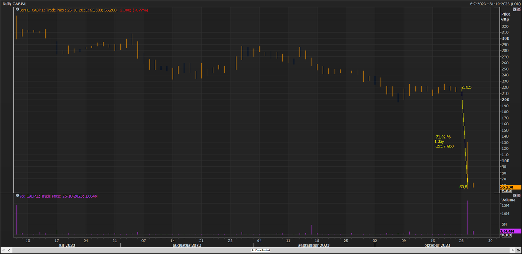Viewport: 522px width, 254px height.
Task: Click the 'Price' axis title
Action: (x=505, y=14)
